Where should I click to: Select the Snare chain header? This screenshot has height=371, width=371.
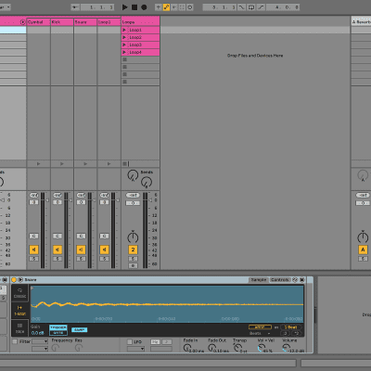(85, 22)
